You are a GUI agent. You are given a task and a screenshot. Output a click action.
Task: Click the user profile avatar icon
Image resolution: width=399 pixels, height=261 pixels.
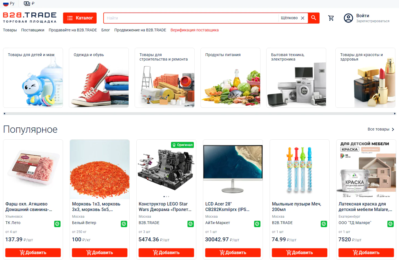pyautogui.click(x=348, y=18)
